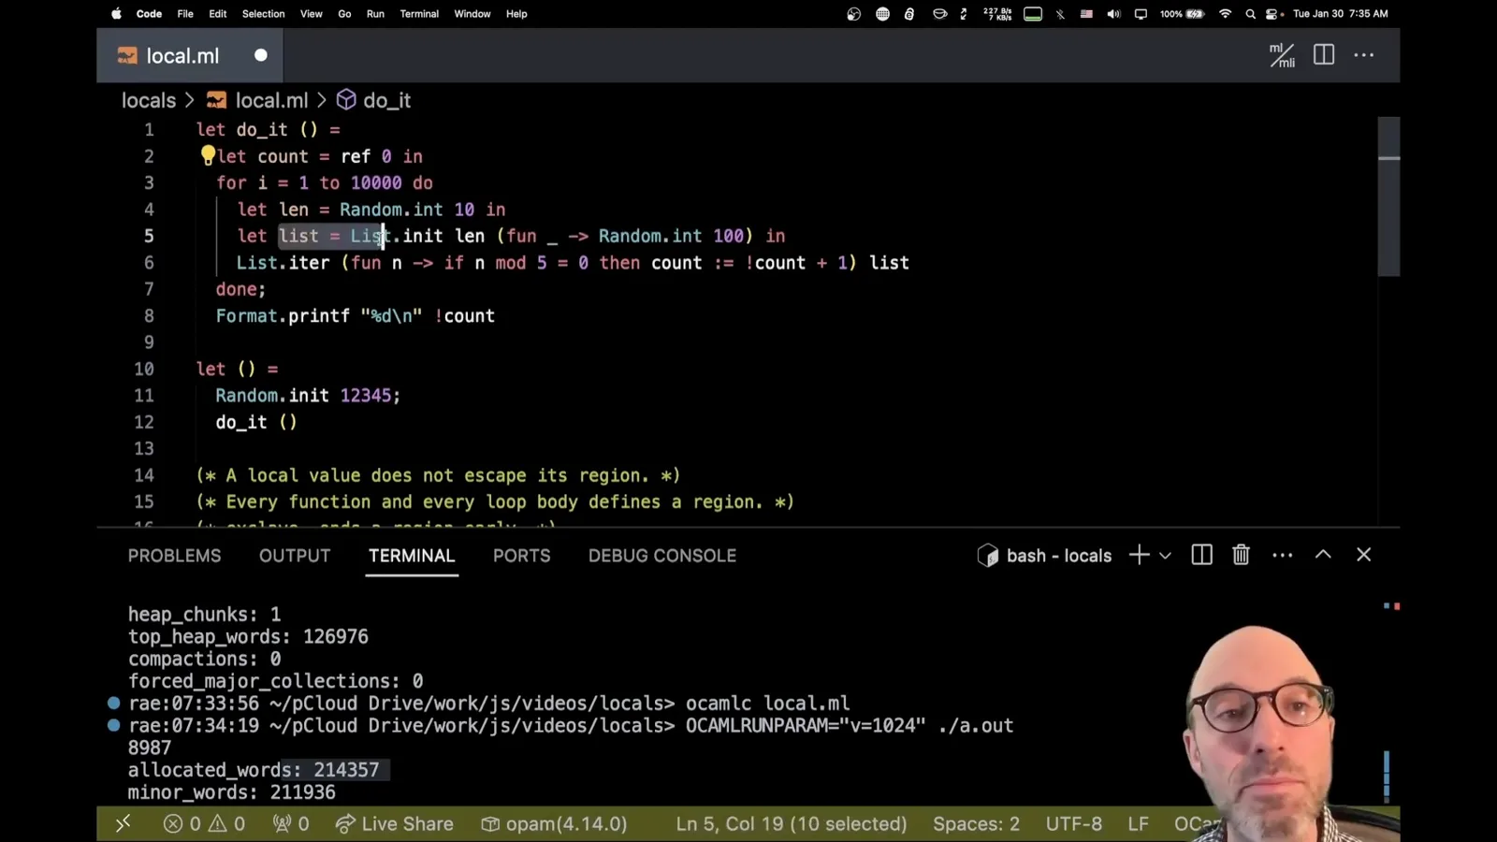The width and height of the screenshot is (1497, 842).
Task: Open editor More Actions ellipsis
Action: (1364, 55)
